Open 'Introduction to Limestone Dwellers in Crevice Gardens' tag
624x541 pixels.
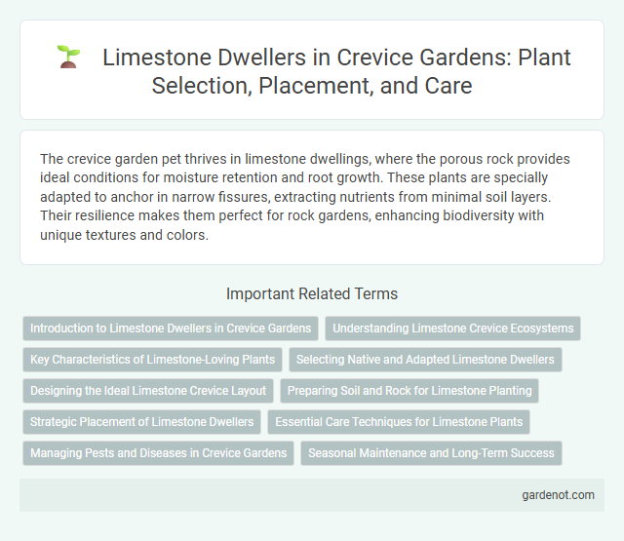[171, 328]
